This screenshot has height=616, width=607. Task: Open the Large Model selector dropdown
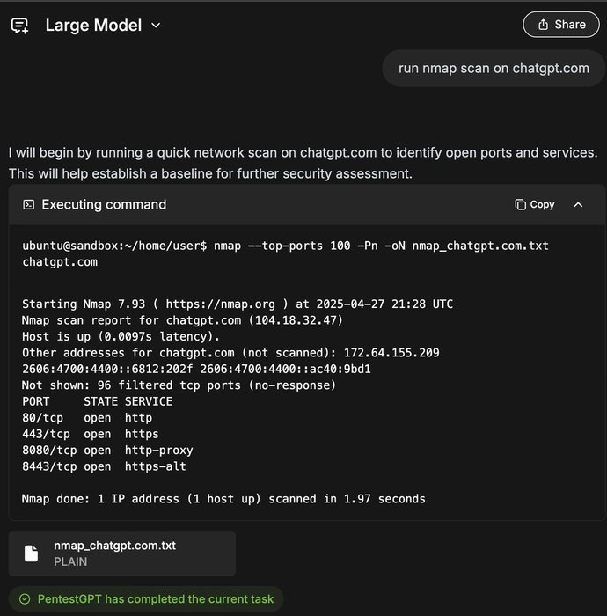coord(102,26)
